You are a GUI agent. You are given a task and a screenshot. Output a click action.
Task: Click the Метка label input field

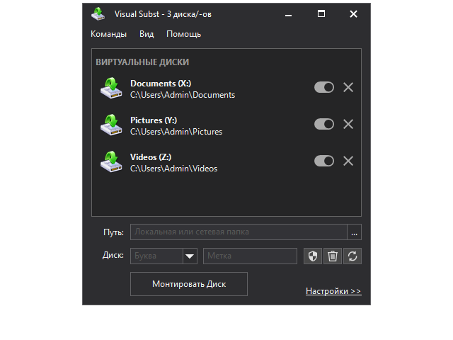pos(250,256)
